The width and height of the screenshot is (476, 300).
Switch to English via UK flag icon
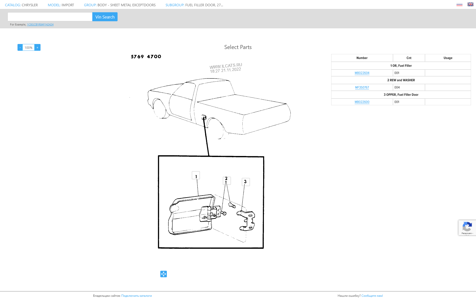pos(470,4)
